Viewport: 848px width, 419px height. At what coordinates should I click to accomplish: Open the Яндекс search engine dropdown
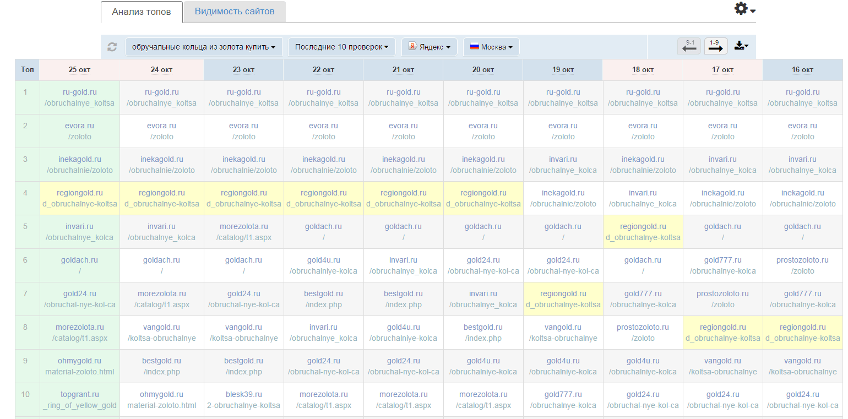(x=429, y=47)
